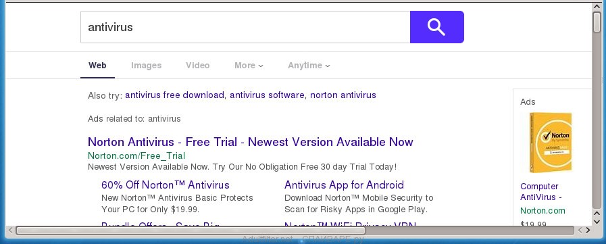
Task: Open the antivirus free download suggestion
Action: coord(174,95)
